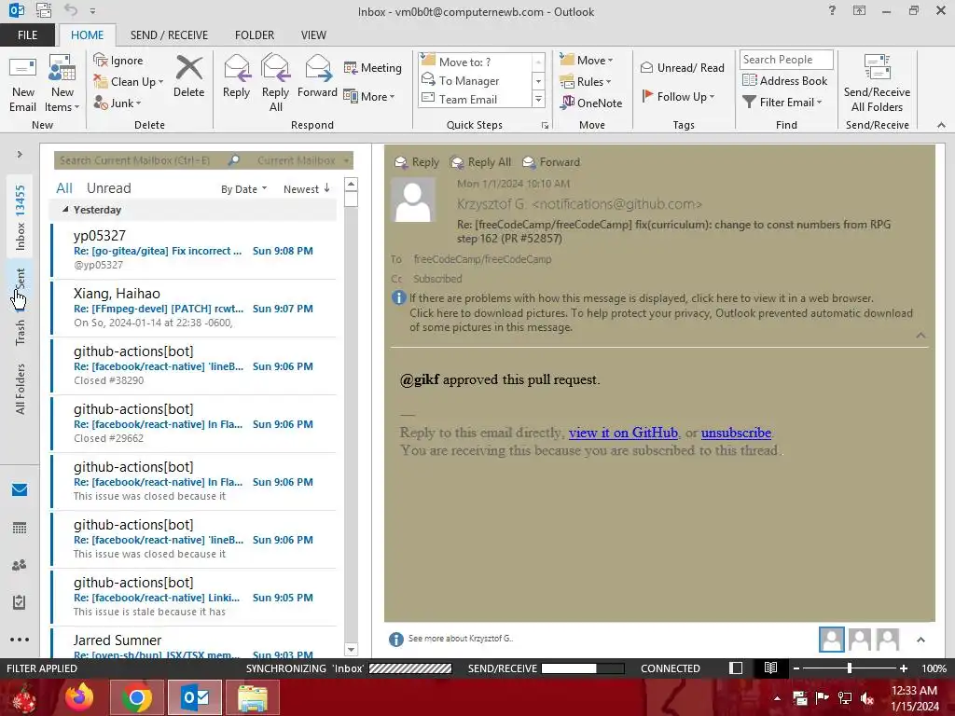
Task: Click the New Email icon
Action: (x=23, y=83)
